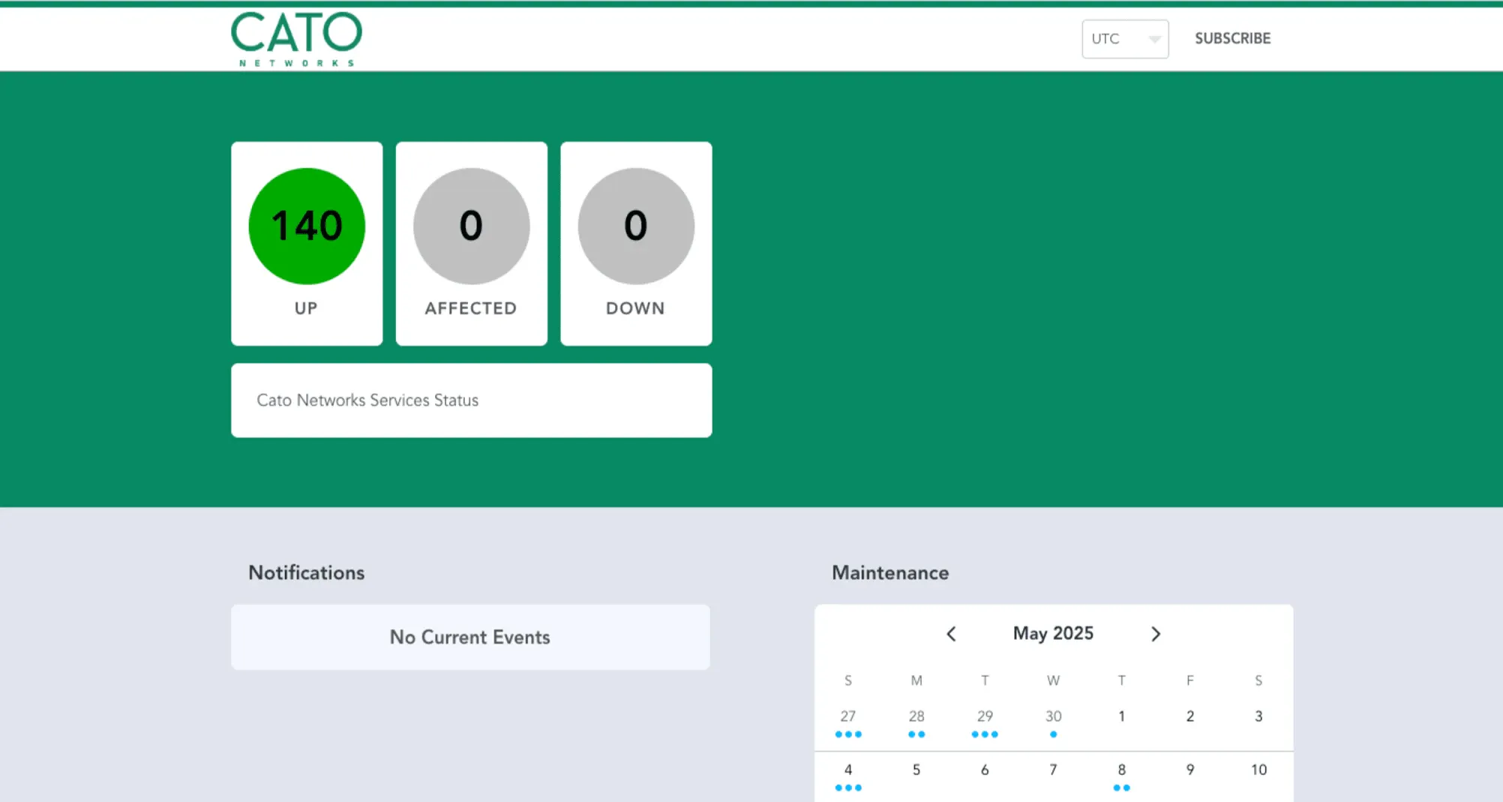
Task: Select May 2 in calendar
Action: click(1190, 716)
